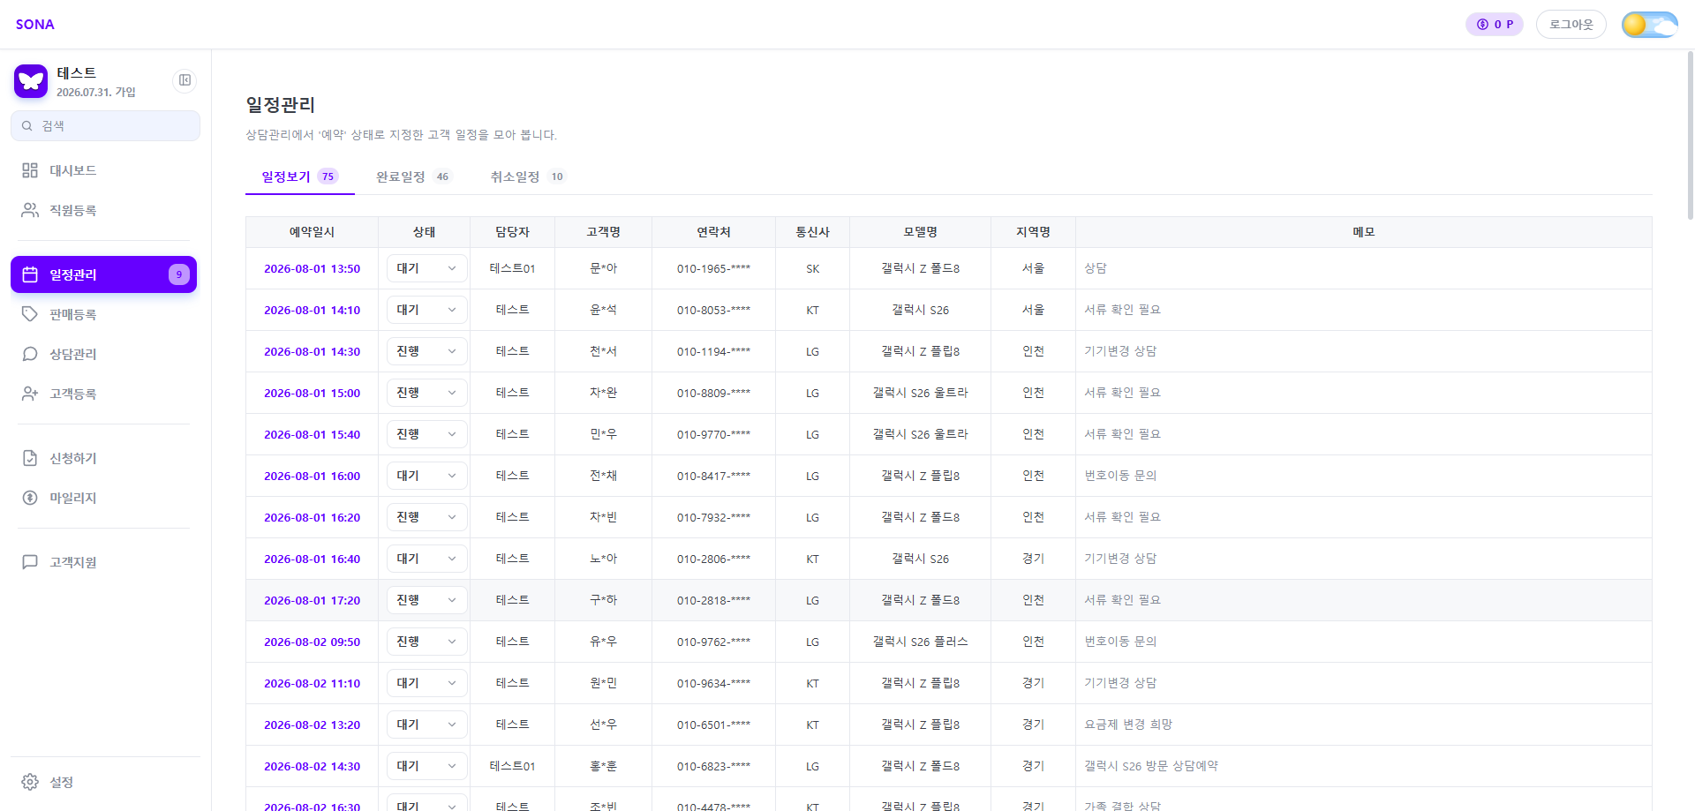Click model 갤럭시 S26 플러스
1695x811 pixels.
[921, 642]
